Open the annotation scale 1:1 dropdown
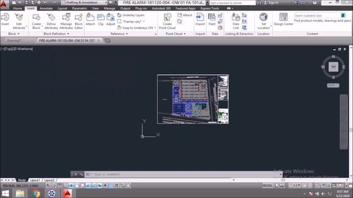Image resolution: width=353 pixels, height=198 pixels. [295, 186]
